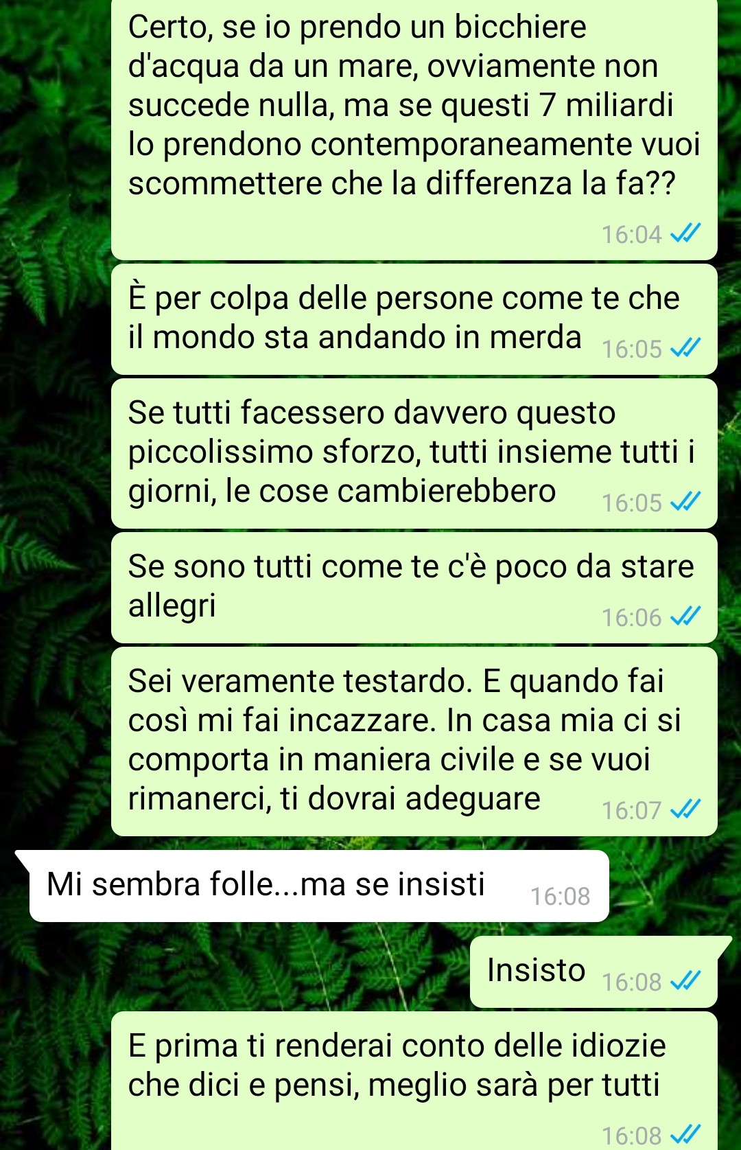
Task: Tap the read receipt on the 16:04 message
Action: pyautogui.click(x=685, y=234)
